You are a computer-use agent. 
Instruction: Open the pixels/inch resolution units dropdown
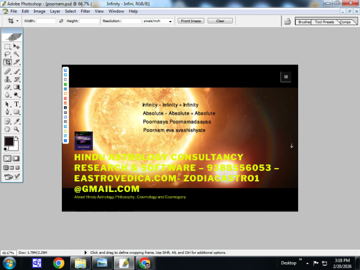pyautogui.click(x=170, y=21)
